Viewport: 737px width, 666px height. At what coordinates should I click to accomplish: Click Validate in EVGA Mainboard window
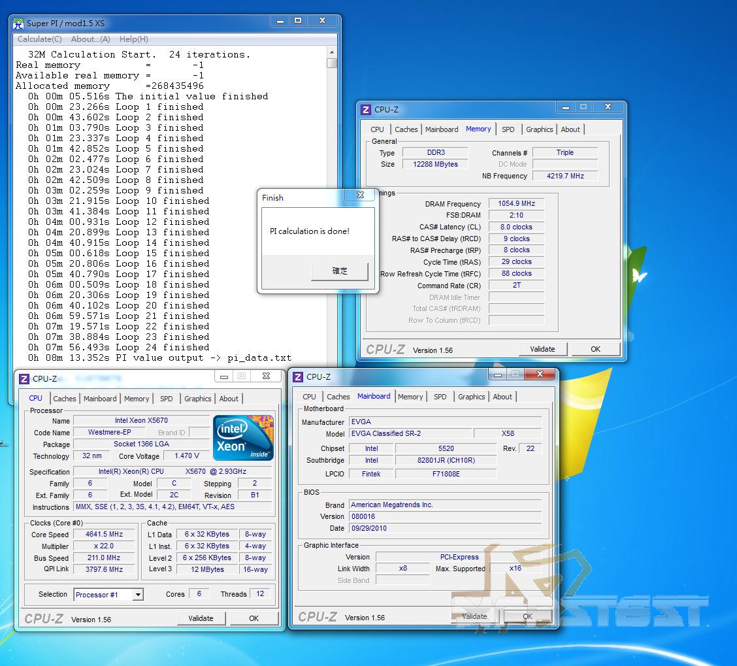click(474, 616)
